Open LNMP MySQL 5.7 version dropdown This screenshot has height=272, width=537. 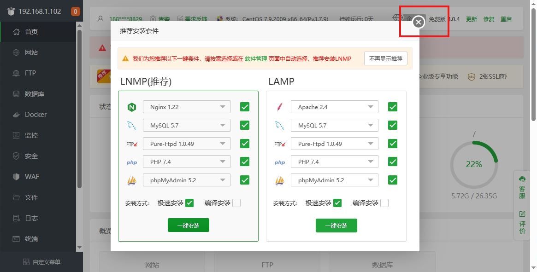pos(186,125)
